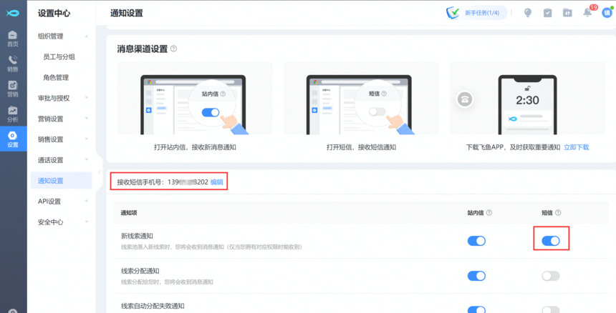616x313 pixels.
Task: Toggle 短信 for 线索自动分配失败通知
Action: [x=551, y=310]
